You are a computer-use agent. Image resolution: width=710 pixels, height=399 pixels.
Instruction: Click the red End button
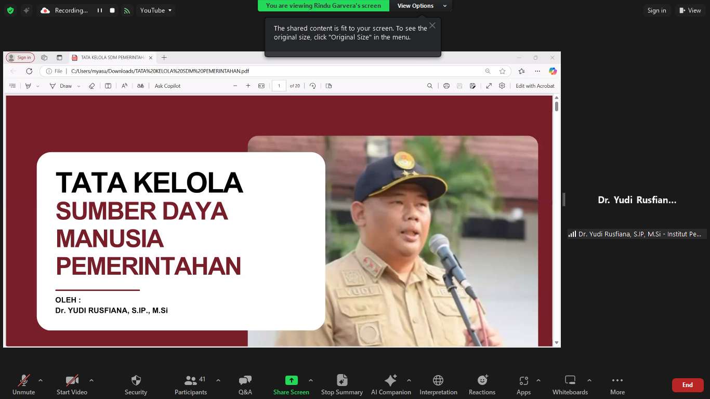point(687,385)
